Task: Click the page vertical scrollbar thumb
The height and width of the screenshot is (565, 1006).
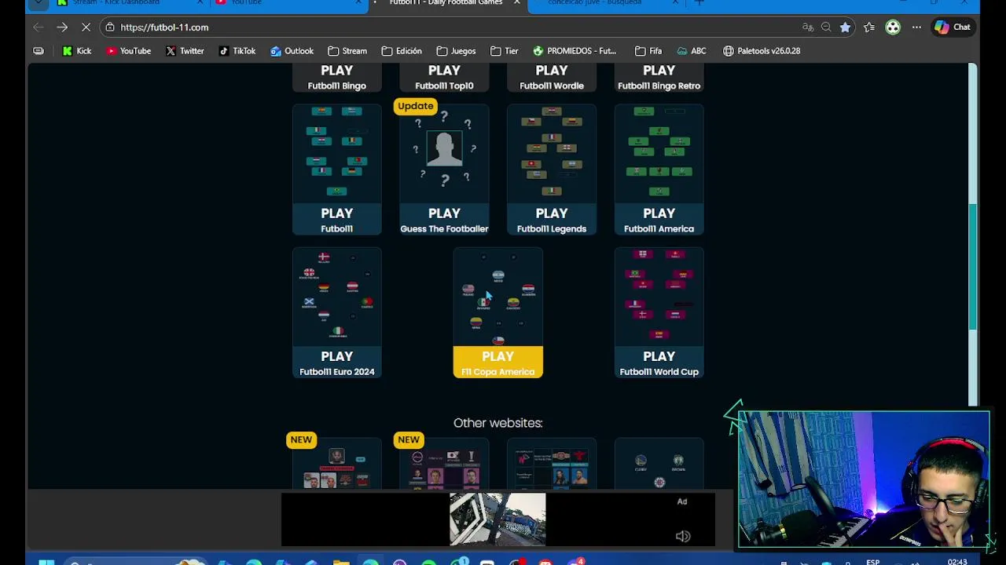Action: coord(972,267)
